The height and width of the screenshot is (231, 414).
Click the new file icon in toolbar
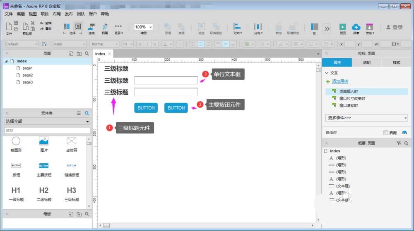point(9,26)
